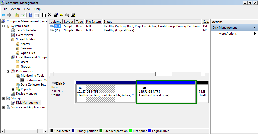The image size is (258, 134).
Task: Click the Open folder toolbar icon
Action: click(x=61, y=15)
